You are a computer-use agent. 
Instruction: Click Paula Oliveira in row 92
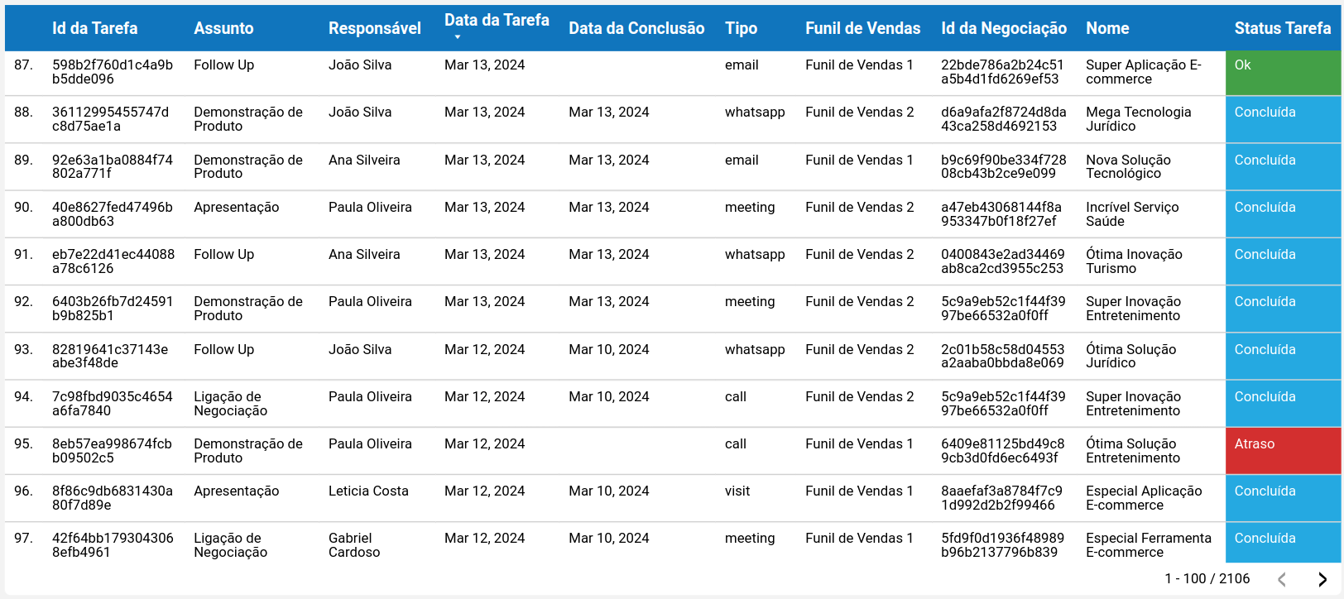[370, 302]
